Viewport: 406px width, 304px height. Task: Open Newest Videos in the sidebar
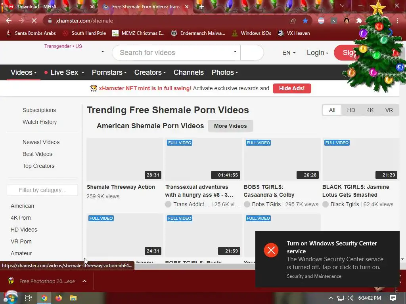click(41, 142)
